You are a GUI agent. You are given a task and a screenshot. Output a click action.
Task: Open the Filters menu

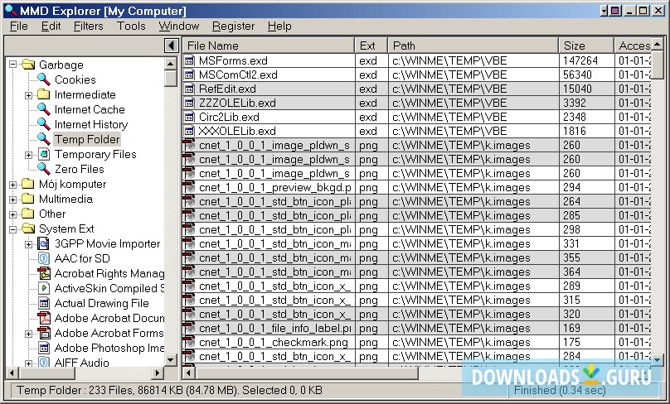pyautogui.click(x=89, y=26)
